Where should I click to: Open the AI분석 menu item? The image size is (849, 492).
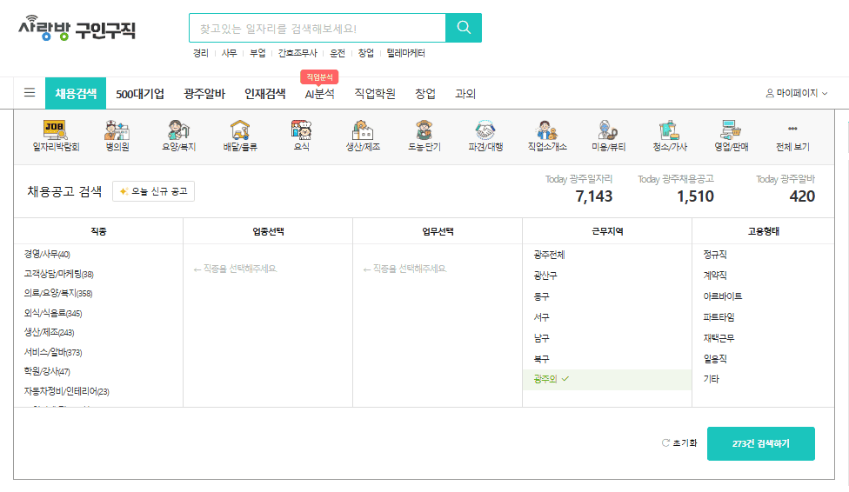click(x=319, y=94)
